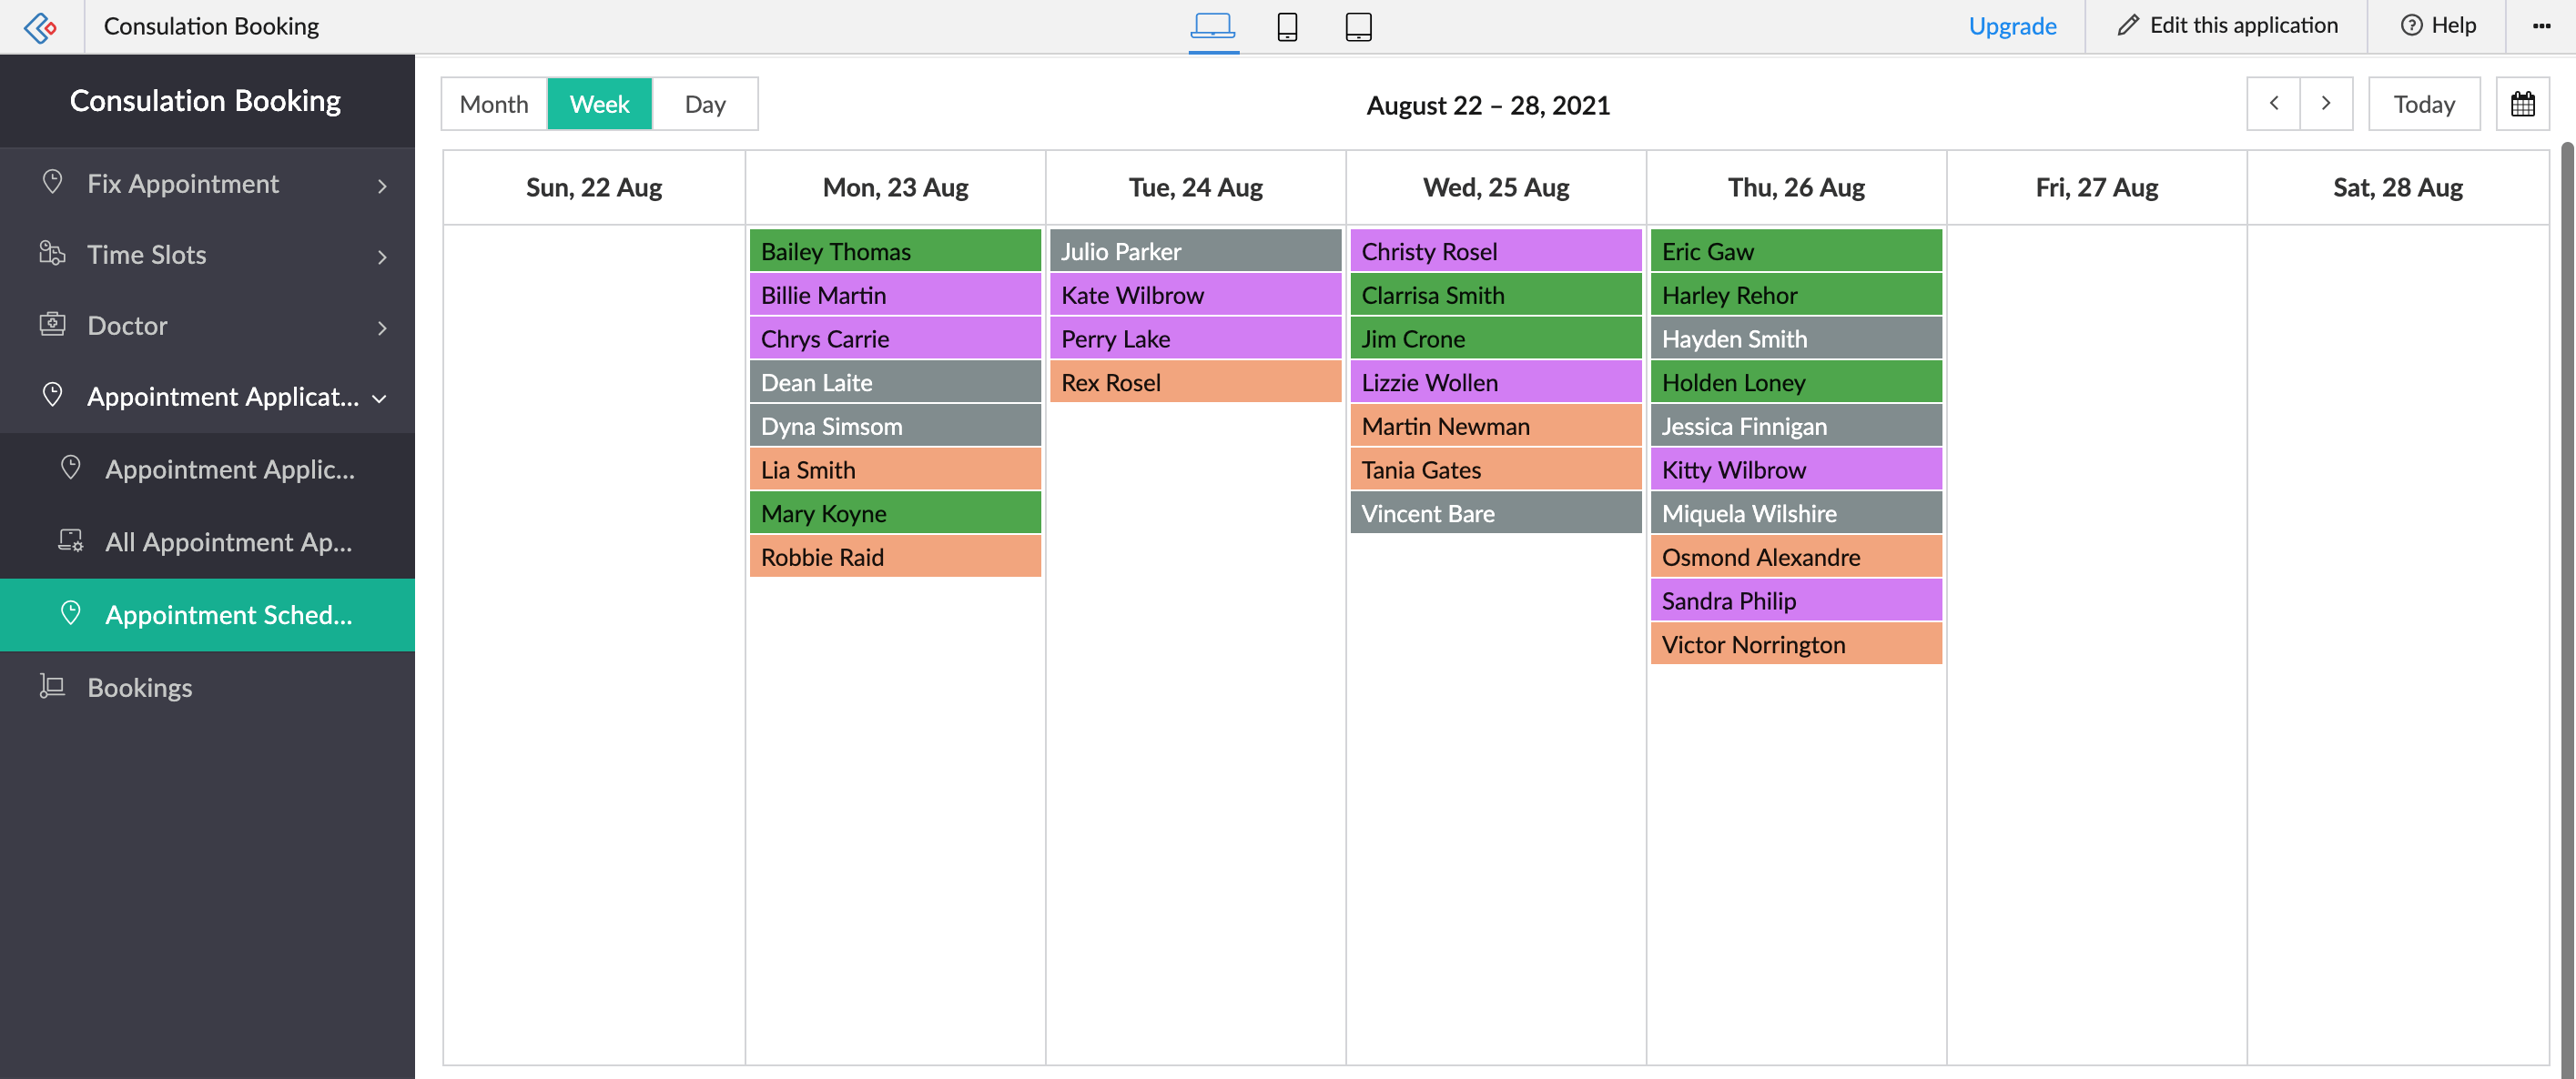Open Osmond Alexandre appointment
Viewport: 2576px width, 1079px height.
tap(1796, 557)
